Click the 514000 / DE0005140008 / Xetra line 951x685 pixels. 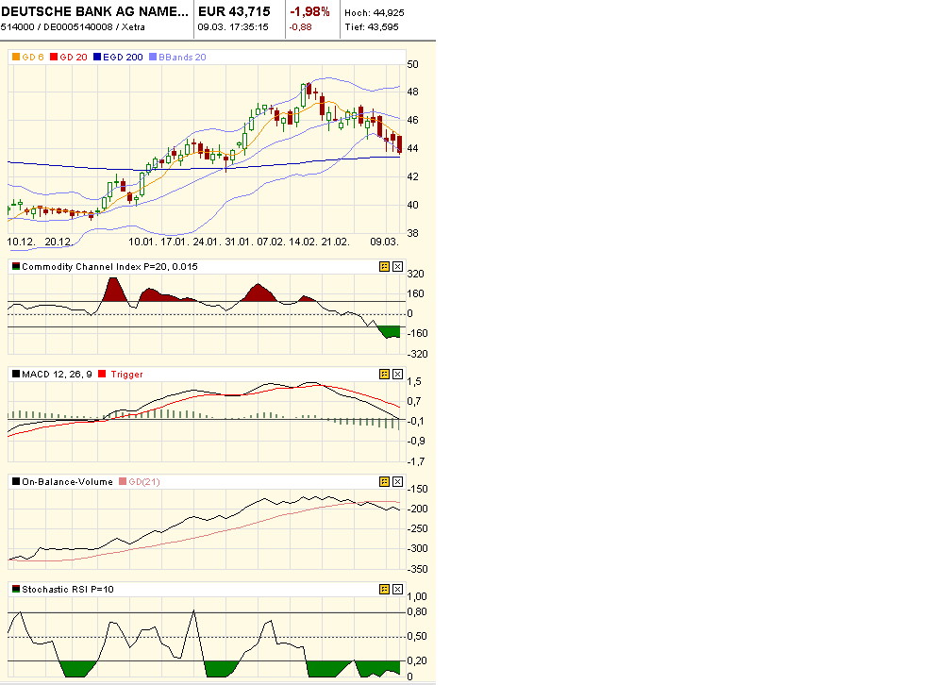click(x=73, y=26)
